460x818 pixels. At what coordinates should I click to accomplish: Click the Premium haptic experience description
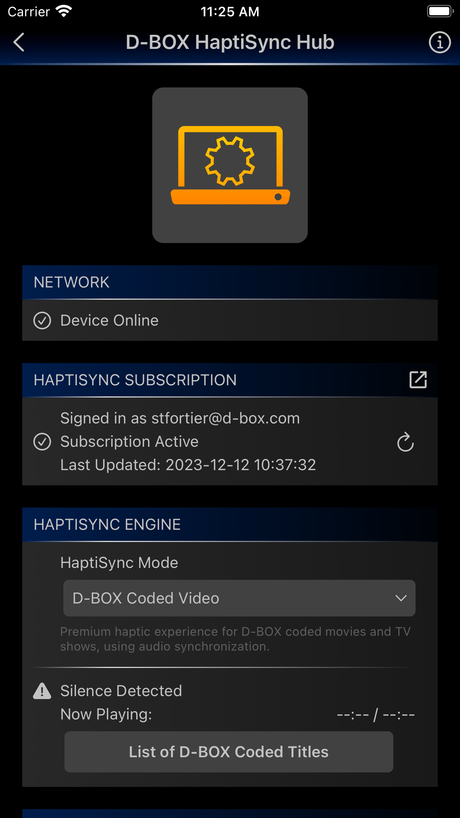236,639
